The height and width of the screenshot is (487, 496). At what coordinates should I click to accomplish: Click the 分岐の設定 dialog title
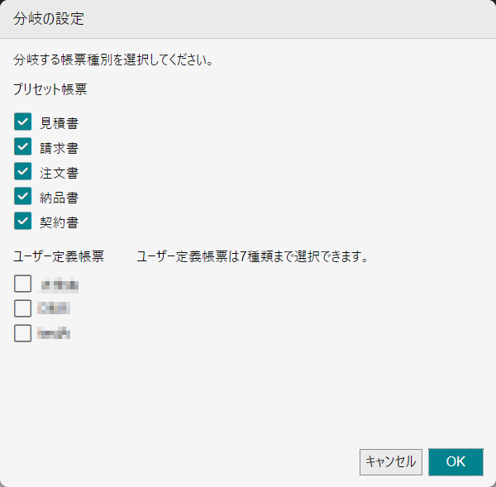49,19
